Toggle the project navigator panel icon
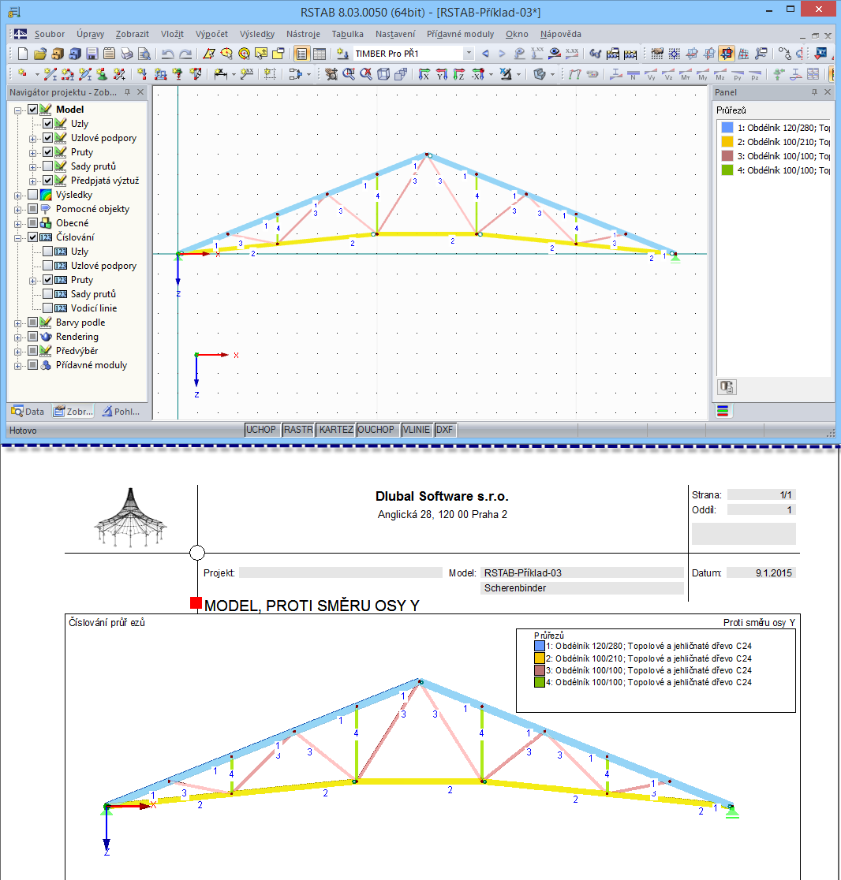Viewport: 841px width, 880px height. tap(302, 54)
